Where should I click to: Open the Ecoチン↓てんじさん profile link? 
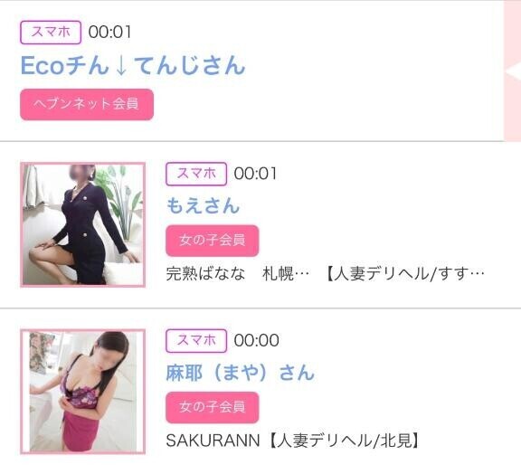click(133, 65)
